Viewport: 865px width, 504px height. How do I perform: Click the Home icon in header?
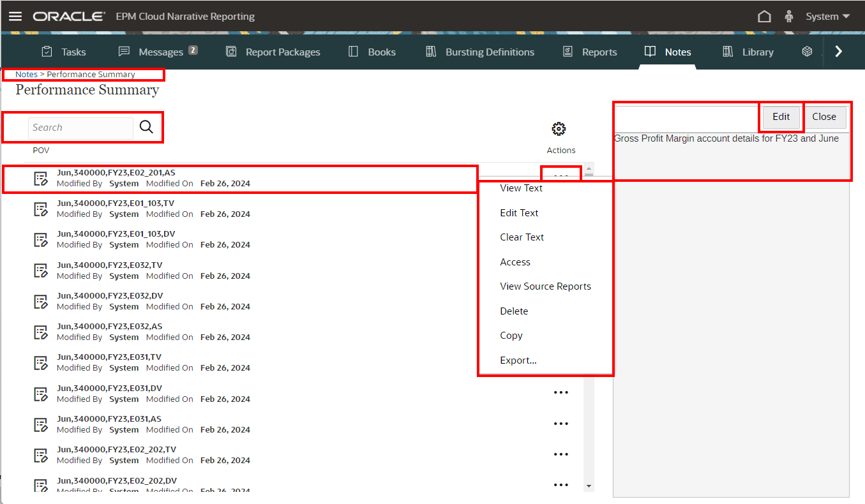tap(764, 17)
